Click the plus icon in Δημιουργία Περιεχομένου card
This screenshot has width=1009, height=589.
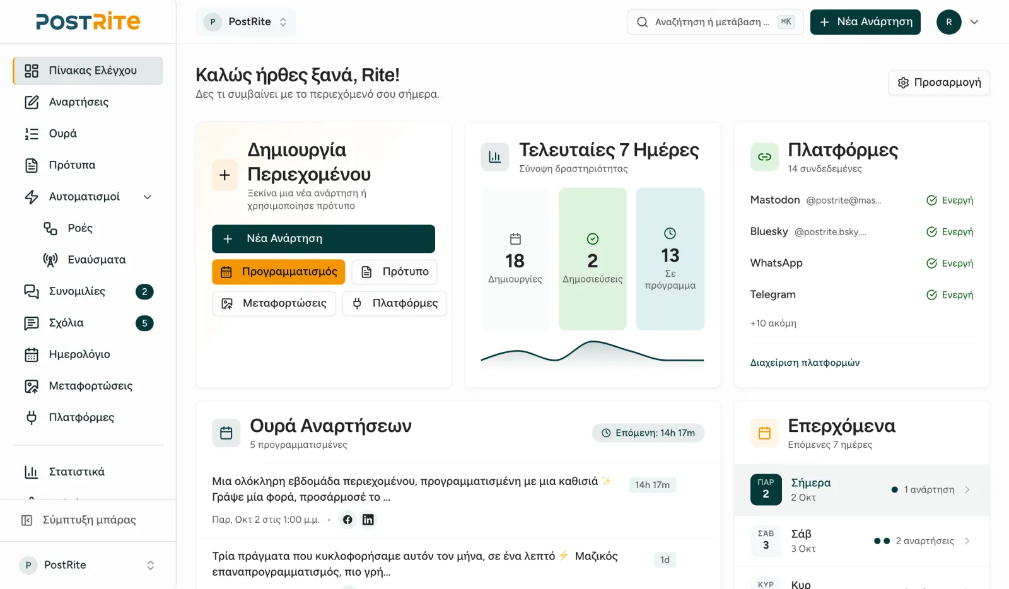pos(225,175)
